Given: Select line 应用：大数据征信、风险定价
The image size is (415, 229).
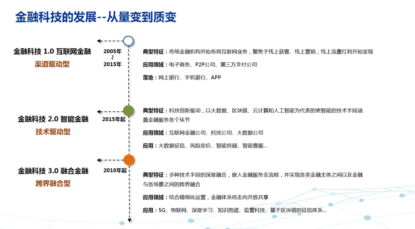Looking at the screenshot, I should [x=205, y=146].
